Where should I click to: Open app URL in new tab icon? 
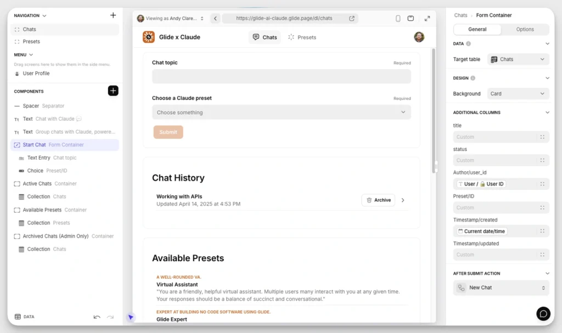click(352, 18)
